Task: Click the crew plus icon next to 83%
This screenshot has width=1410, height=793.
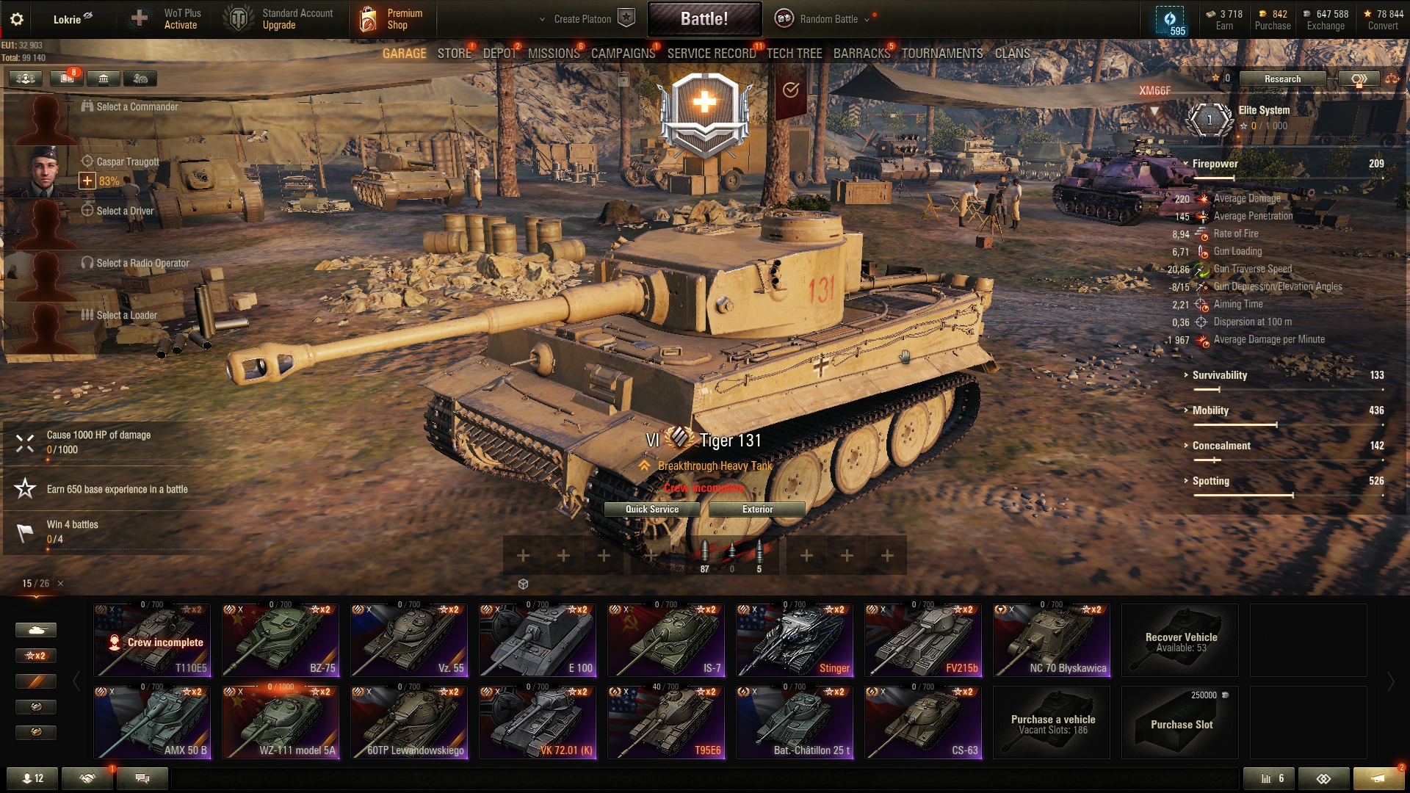Action: (87, 181)
